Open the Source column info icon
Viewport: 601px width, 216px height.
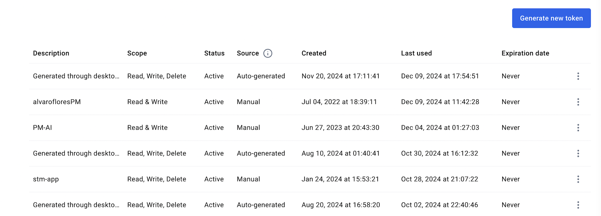[x=268, y=53]
